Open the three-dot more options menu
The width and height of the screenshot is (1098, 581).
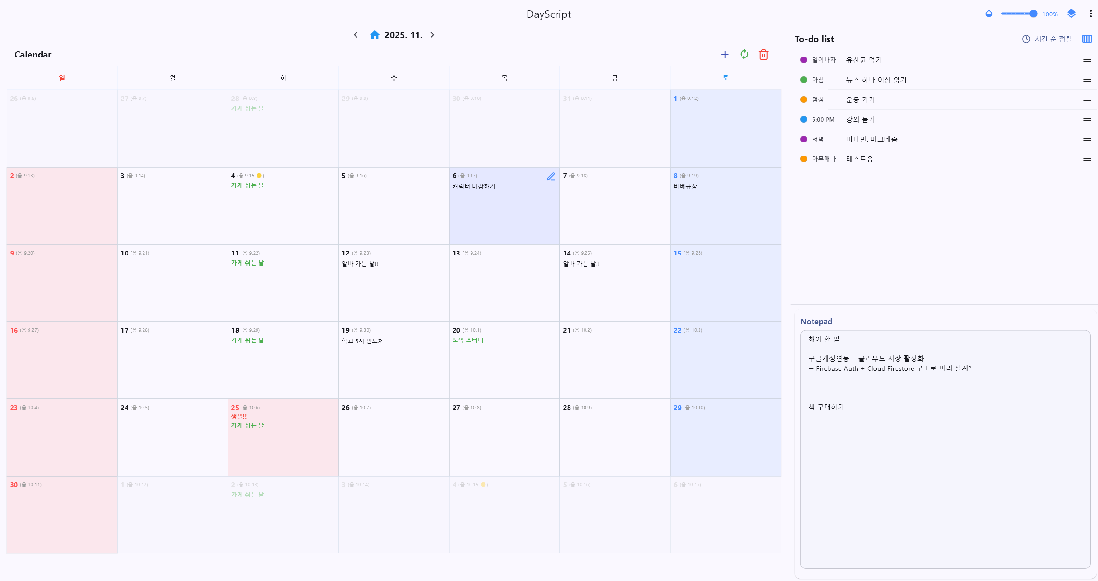coord(1090,14)
